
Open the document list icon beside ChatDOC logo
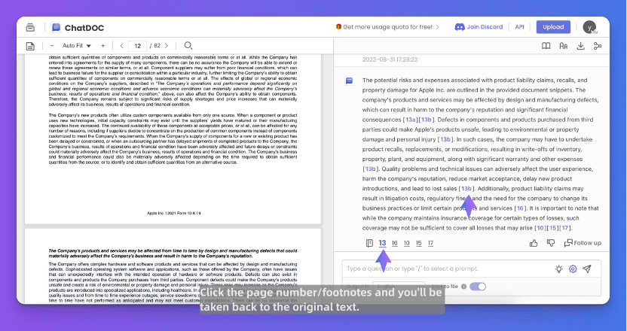click(30, 27)
